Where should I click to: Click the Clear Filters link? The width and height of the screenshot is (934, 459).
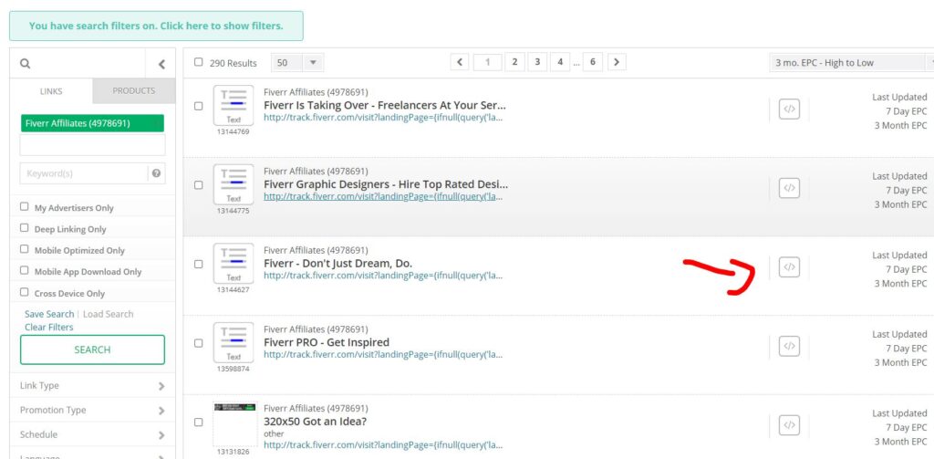[x=49, y=327]
